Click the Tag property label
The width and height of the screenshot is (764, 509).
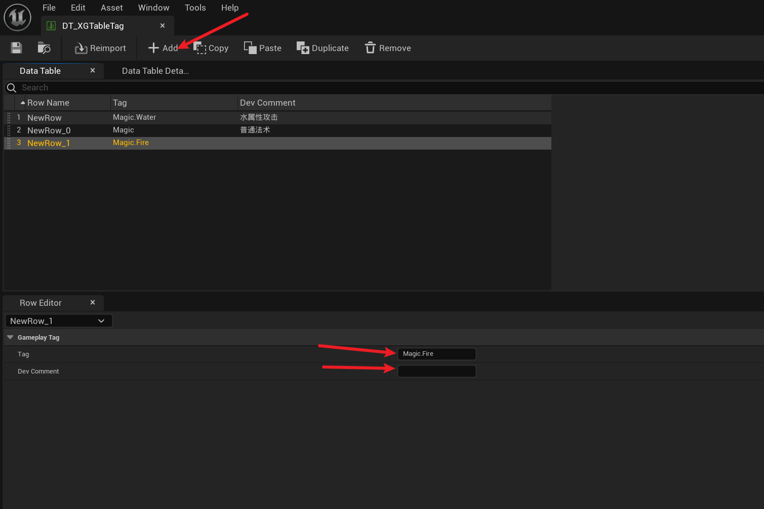pos(23,354)
